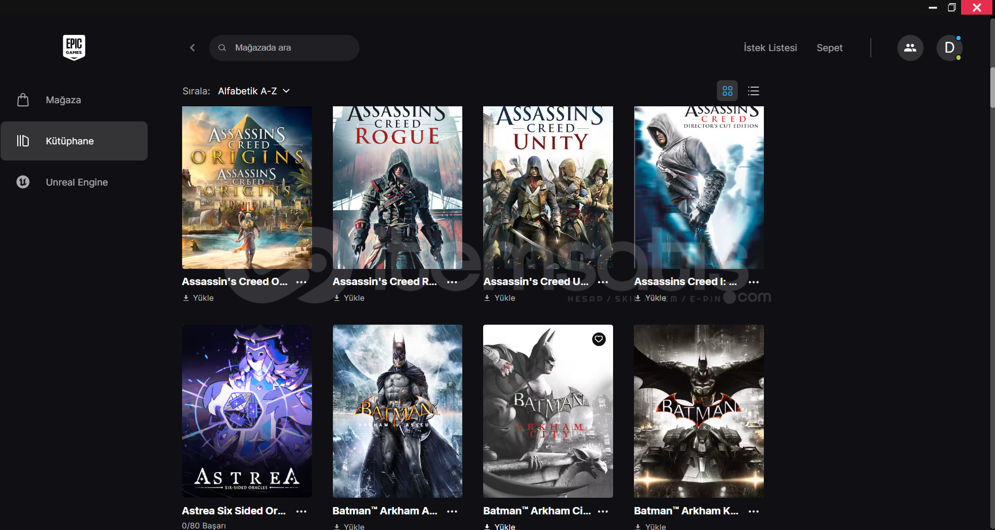Expand the Alfabetik A-Z sort dropdown
The height and width of the screenshot is (530, 995).
tap(254, 91)
